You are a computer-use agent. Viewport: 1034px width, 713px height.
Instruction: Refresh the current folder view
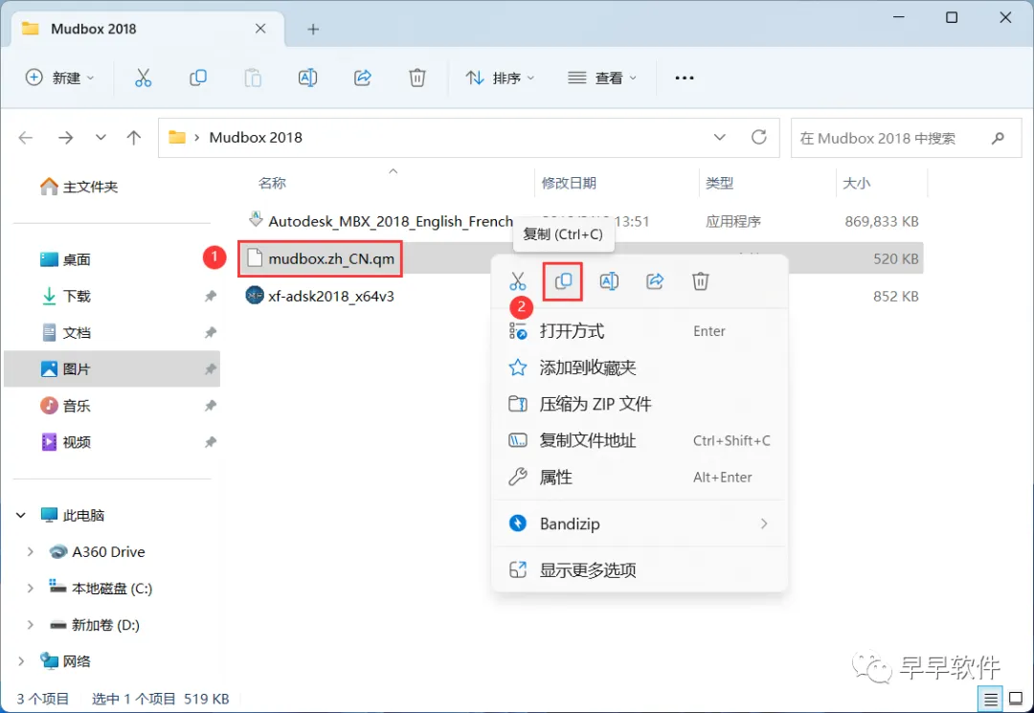(759, 137)
